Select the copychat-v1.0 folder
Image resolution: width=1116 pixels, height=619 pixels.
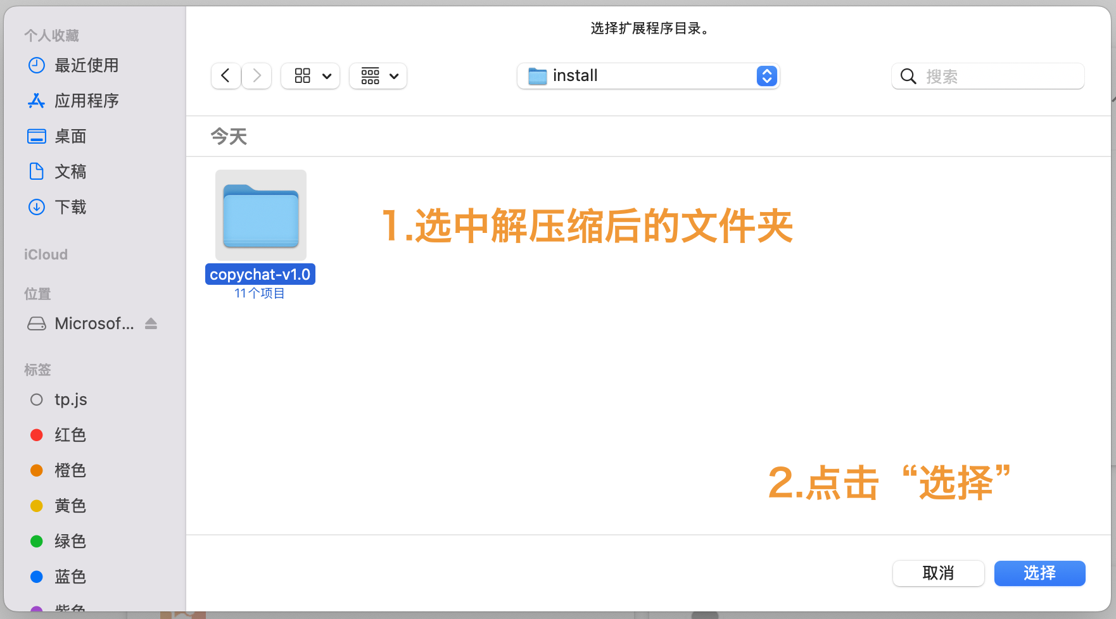tap(260, 215)
